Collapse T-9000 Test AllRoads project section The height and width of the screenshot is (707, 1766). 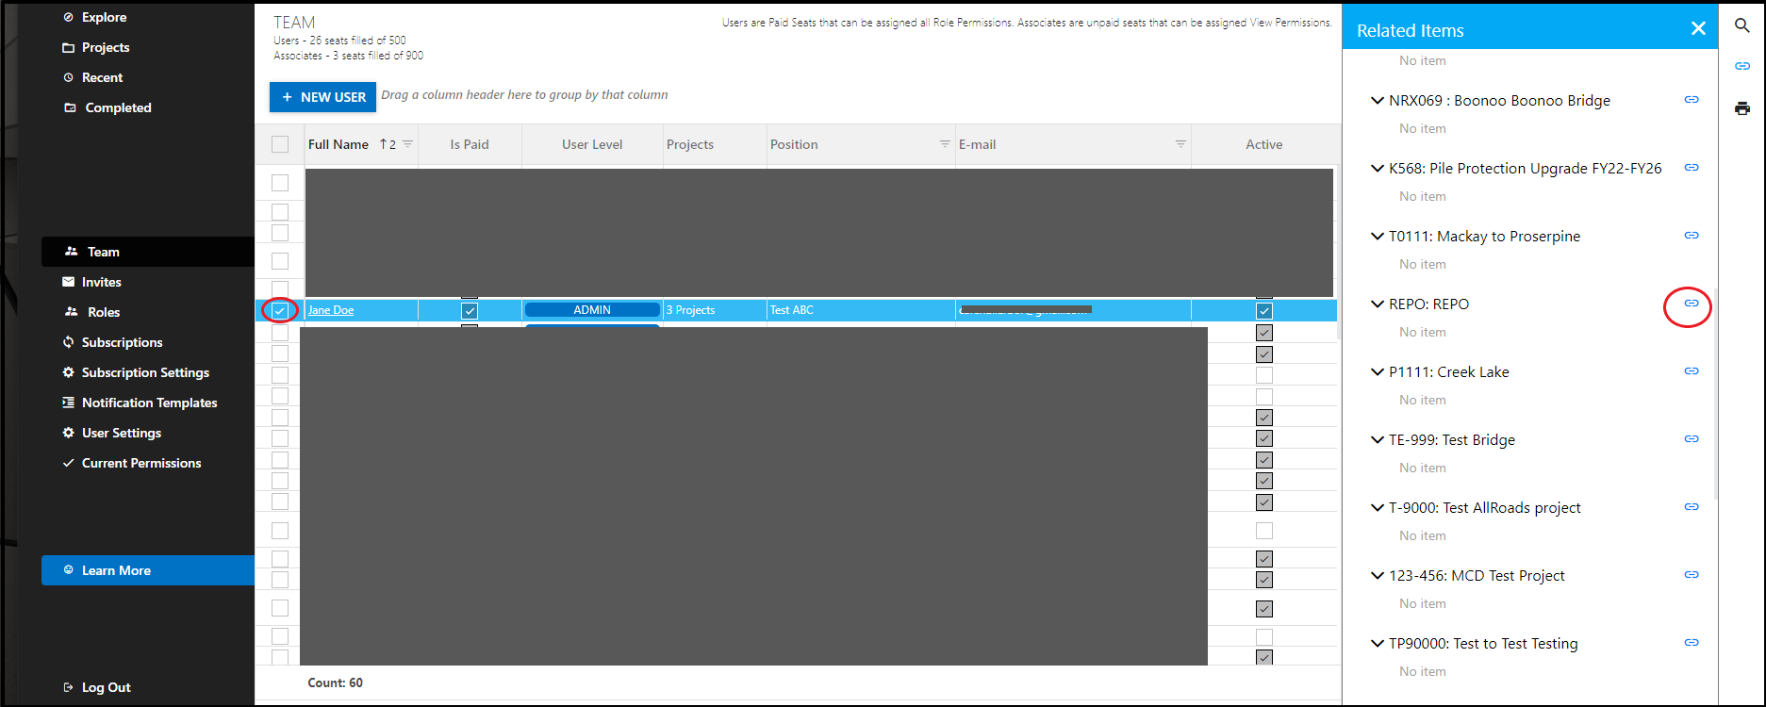point(1378,508)
